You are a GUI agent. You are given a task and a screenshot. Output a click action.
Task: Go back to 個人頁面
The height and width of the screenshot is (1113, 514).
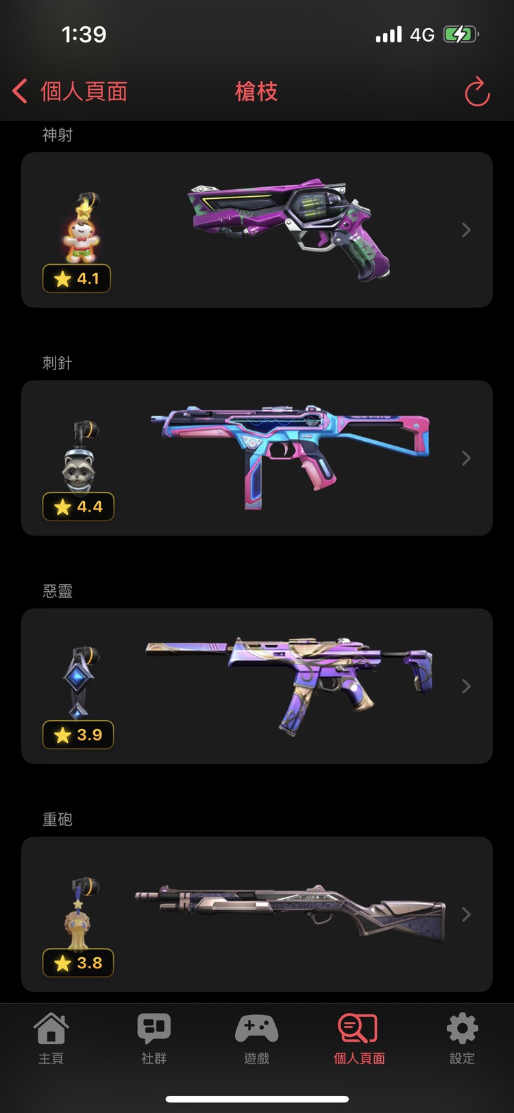click(x=70, y=91)
